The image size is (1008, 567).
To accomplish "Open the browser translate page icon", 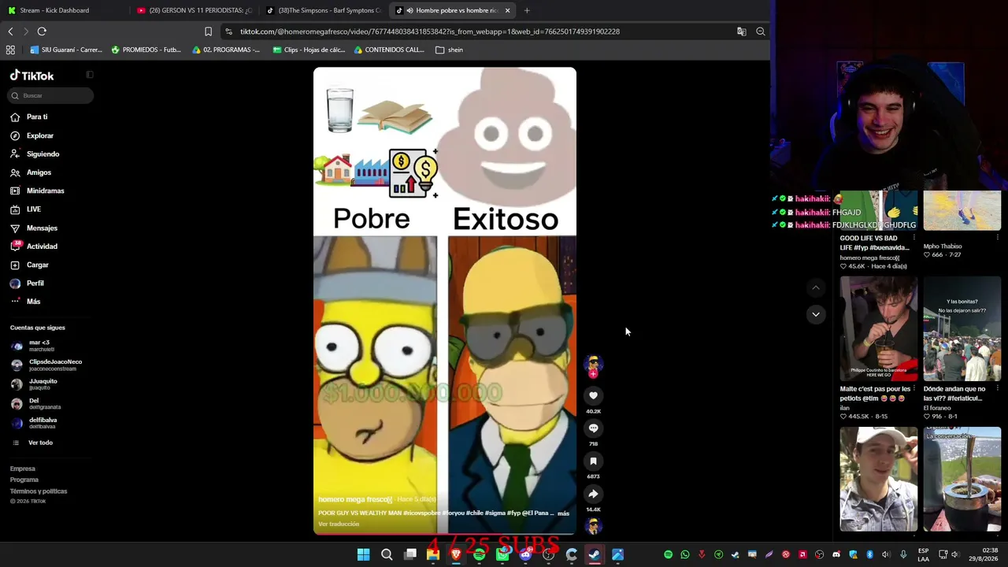I will [x=741, y=31].
